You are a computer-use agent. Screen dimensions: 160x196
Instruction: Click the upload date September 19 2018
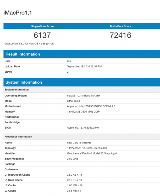click(x=84, y=66)
